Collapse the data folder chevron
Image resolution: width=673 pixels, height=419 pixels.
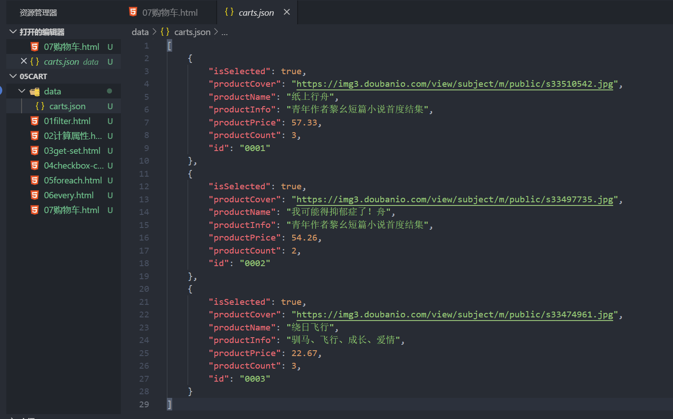(22, 91)
